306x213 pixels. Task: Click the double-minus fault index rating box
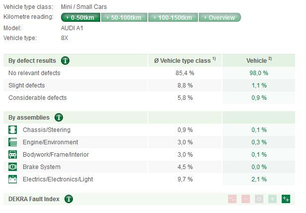click(232, 199)
